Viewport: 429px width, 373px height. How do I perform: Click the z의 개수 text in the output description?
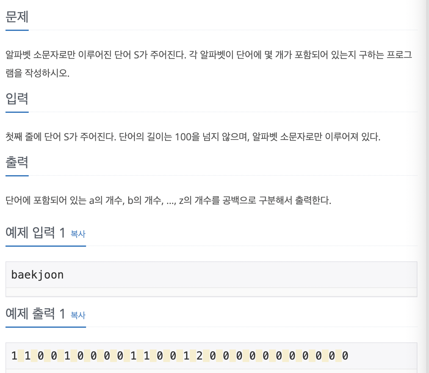coord(193,201)
